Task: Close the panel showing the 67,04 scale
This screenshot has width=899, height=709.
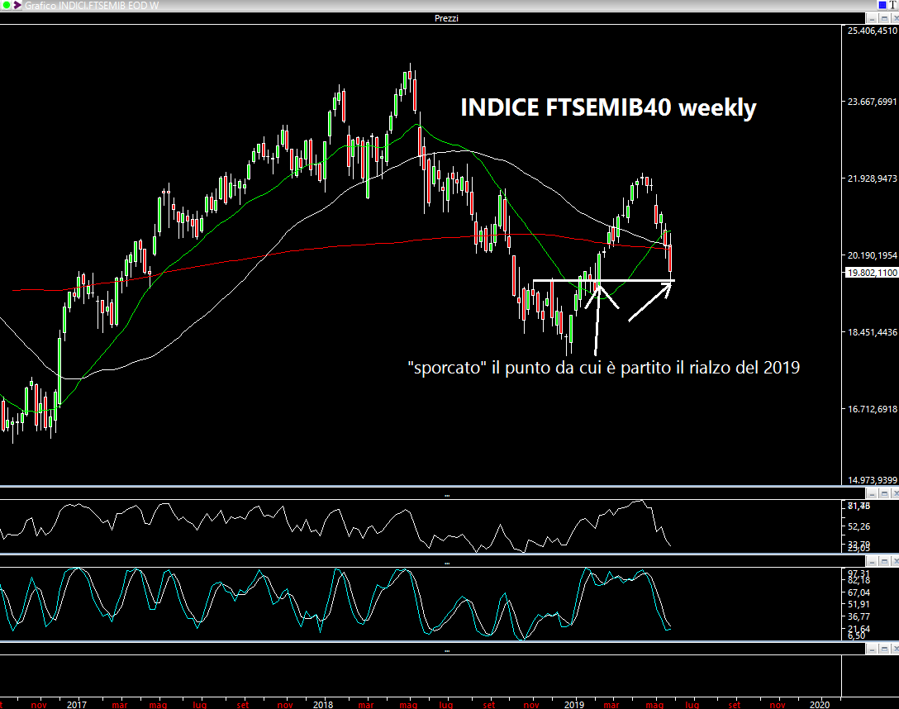Action: click(895, 561)
